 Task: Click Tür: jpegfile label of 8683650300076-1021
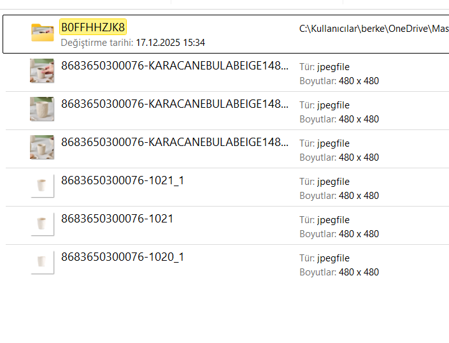click(324, 220)
